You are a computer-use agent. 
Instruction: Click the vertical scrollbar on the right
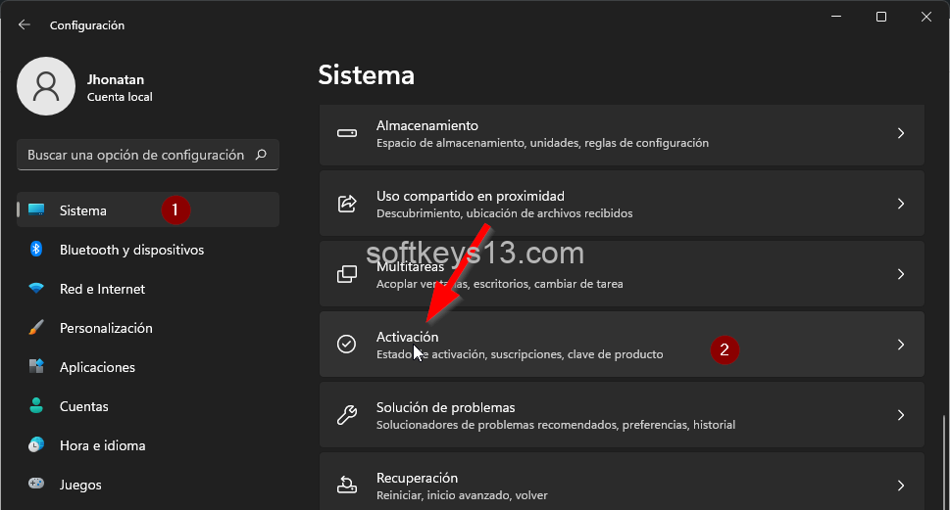pyautogui.click(x=944, y=460)
